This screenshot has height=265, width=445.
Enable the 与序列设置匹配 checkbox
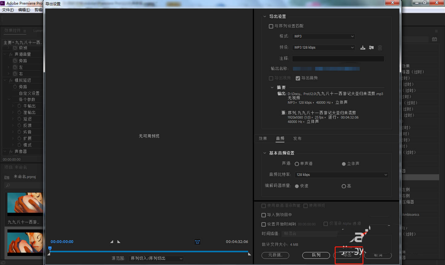pyautogui.click(x=271, y=26)
